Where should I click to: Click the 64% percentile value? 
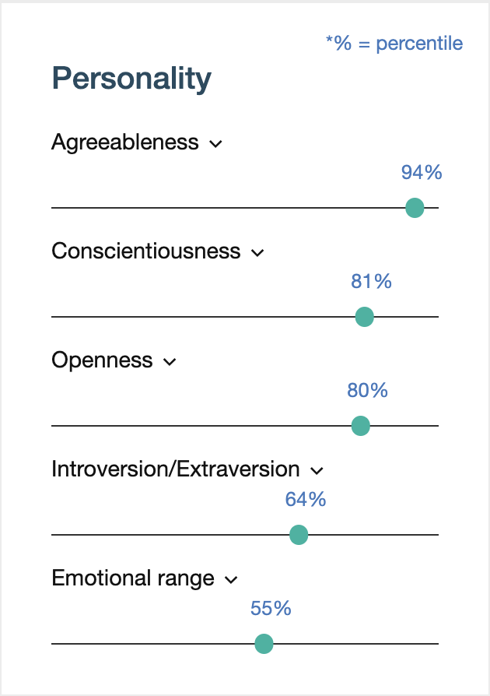[x=306, y=500]
